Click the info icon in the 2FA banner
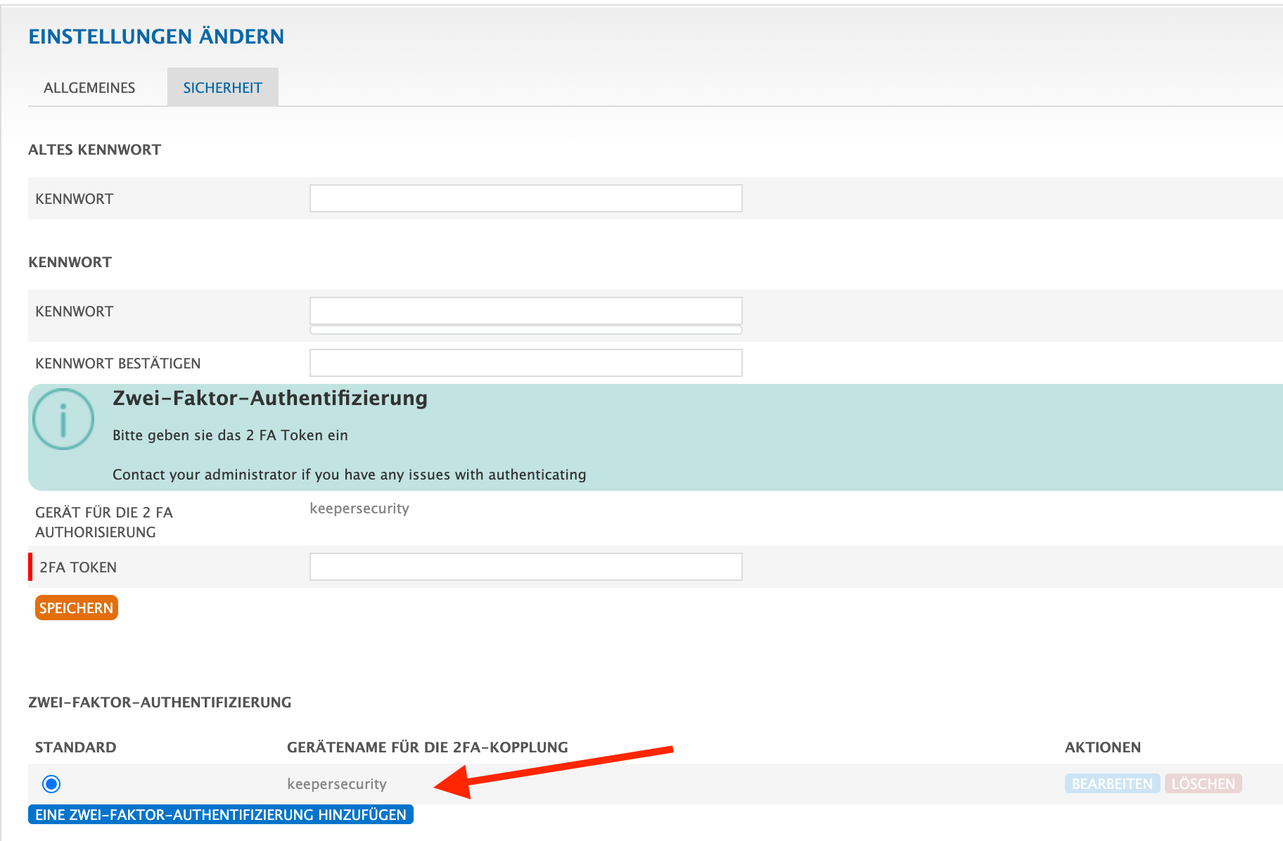Image resolution: width=1283 pixels, height=841 pixels. pyautogui.click(x=63, y=419)
